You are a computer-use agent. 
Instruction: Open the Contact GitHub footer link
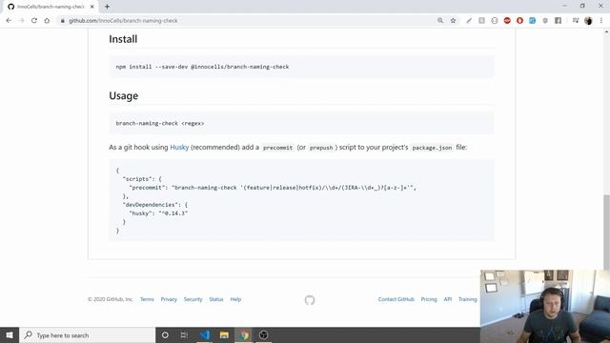pos(396,299)
